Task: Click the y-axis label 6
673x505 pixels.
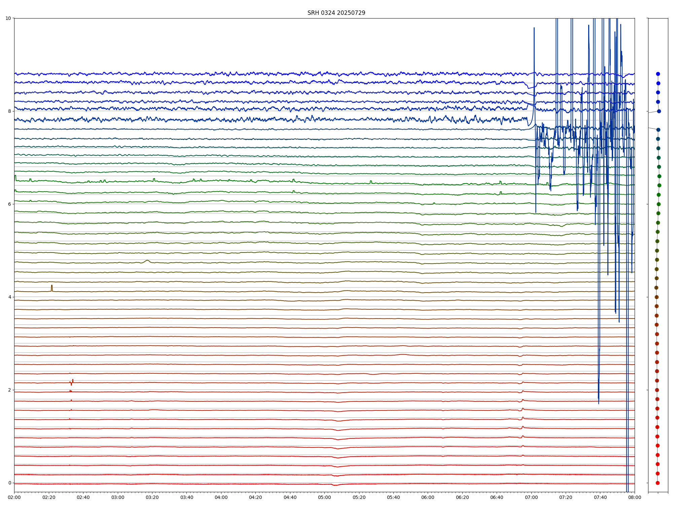Action: (9, 204)
